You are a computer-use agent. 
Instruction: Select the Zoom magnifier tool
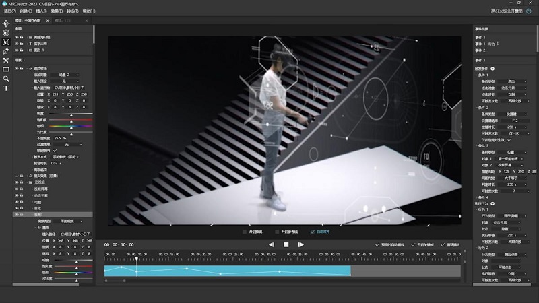6,79
